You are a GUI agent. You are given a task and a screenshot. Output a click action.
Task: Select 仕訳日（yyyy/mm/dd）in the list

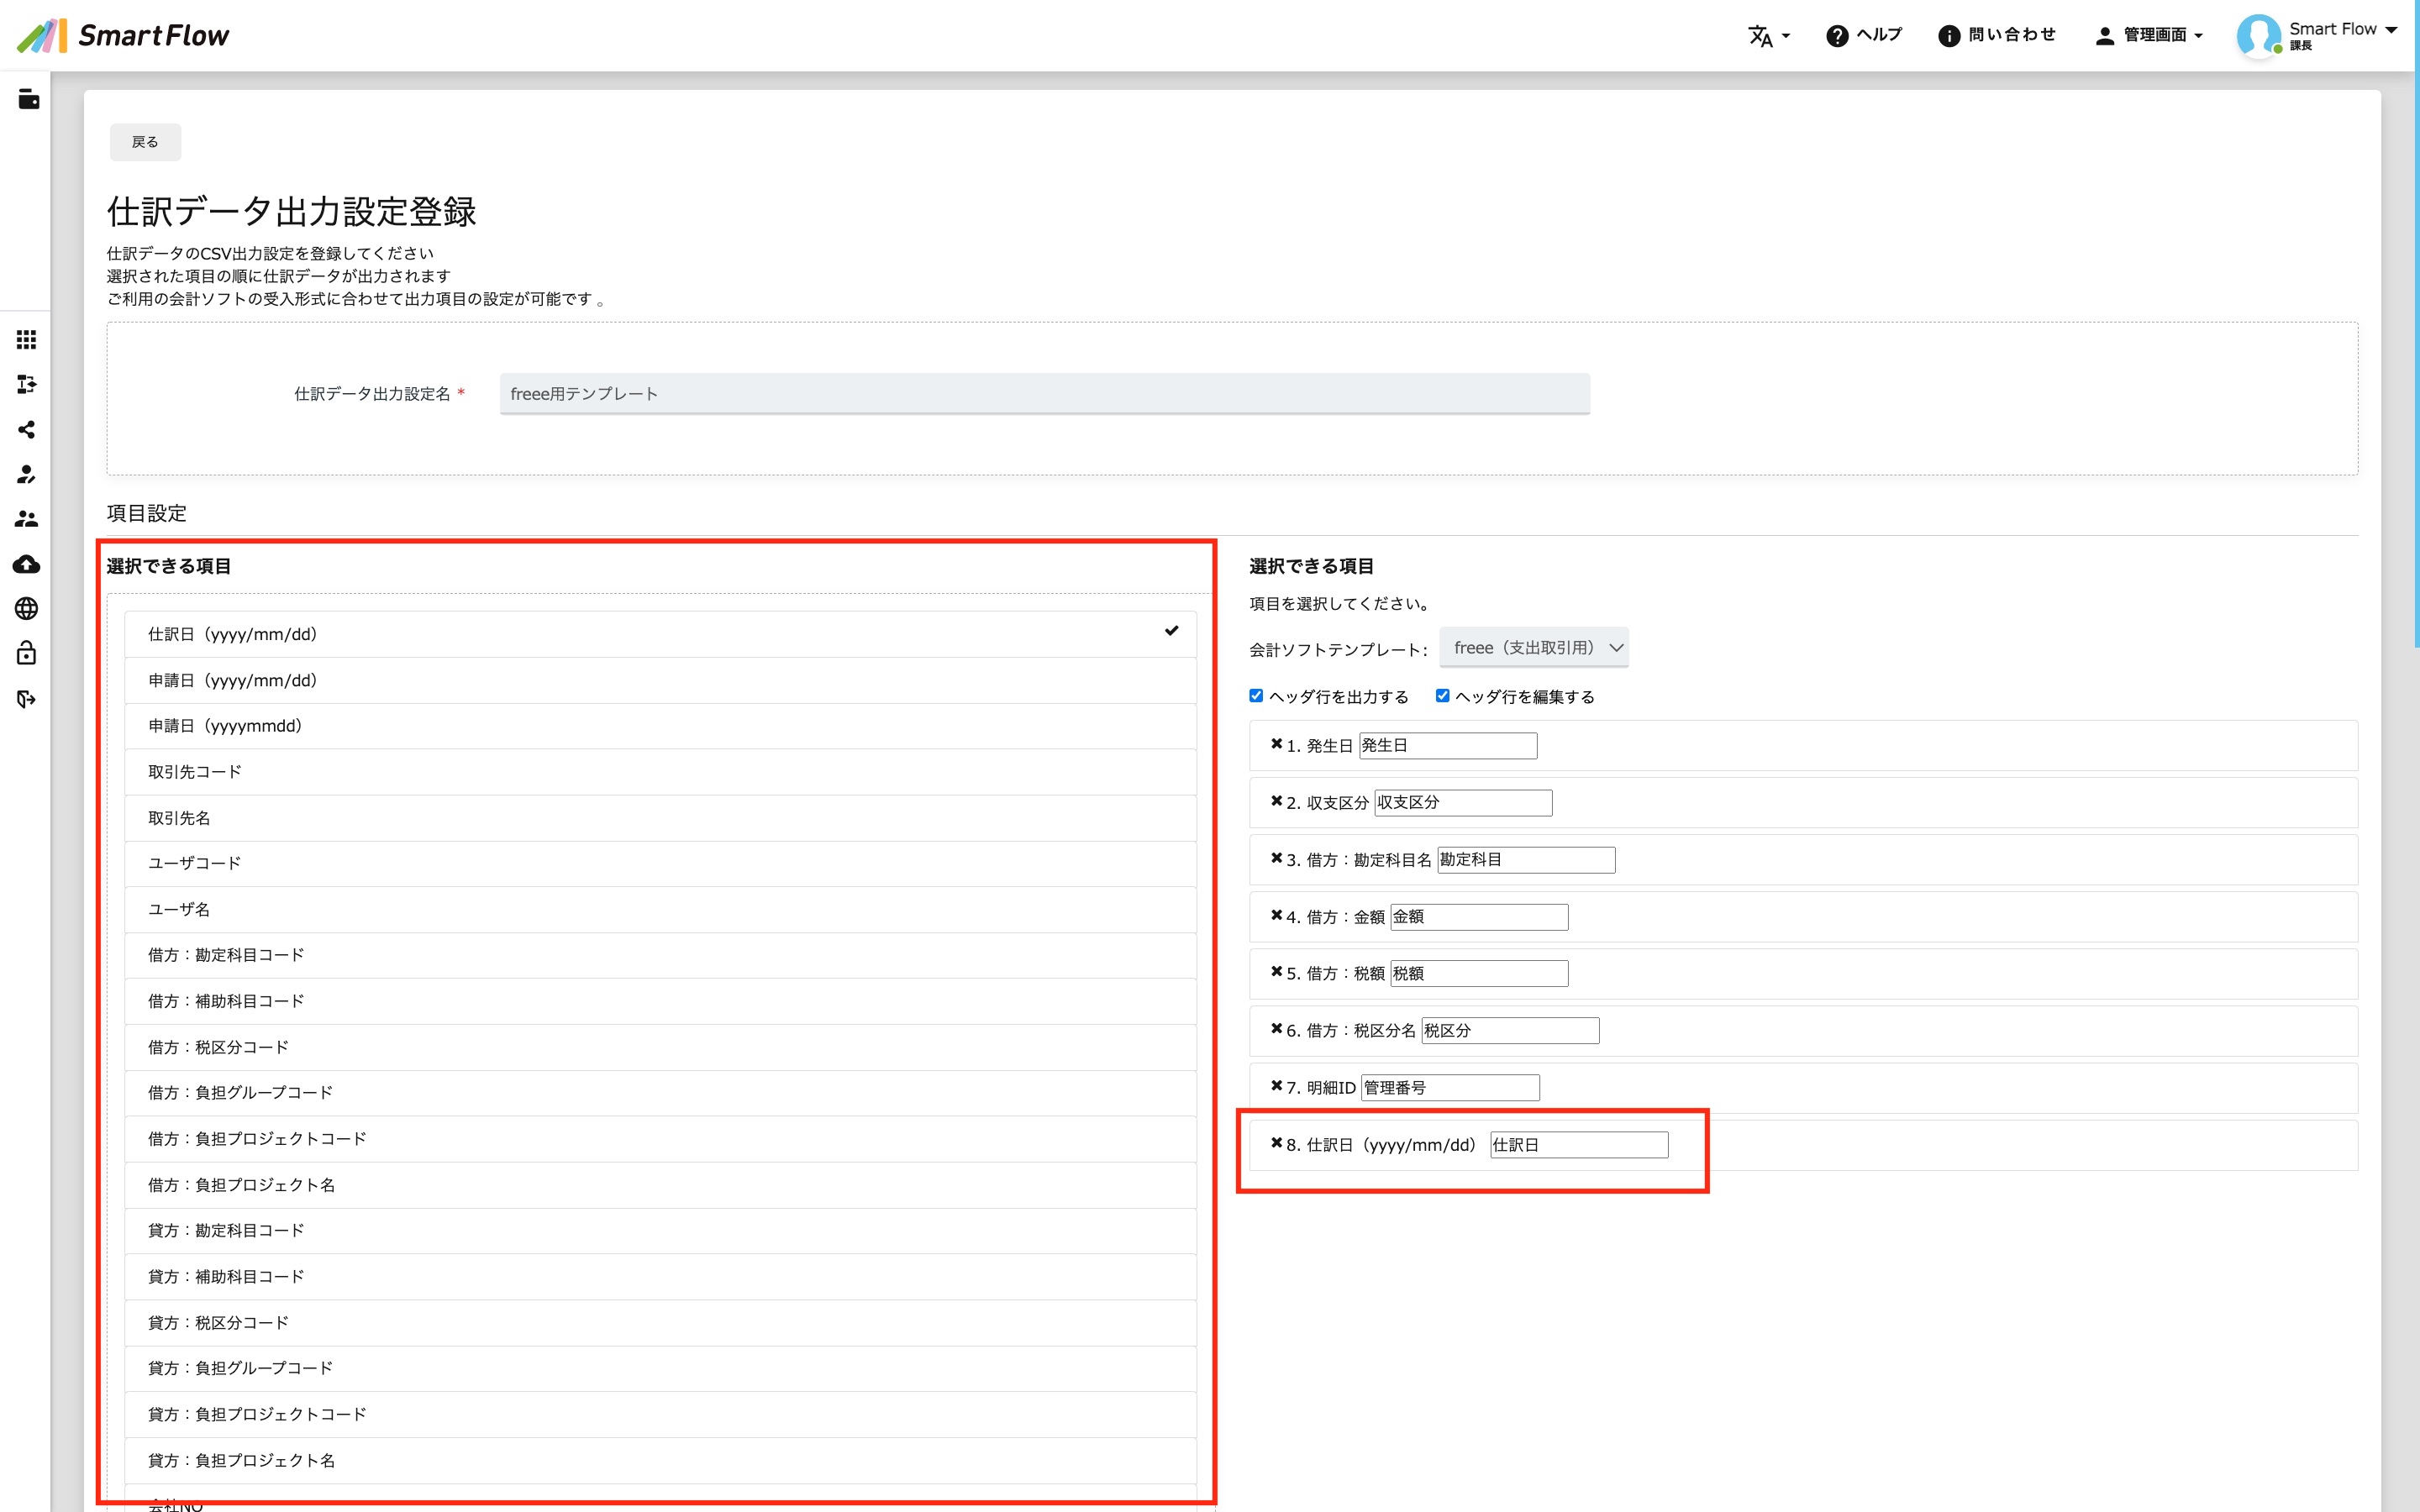tap(660, 634)
